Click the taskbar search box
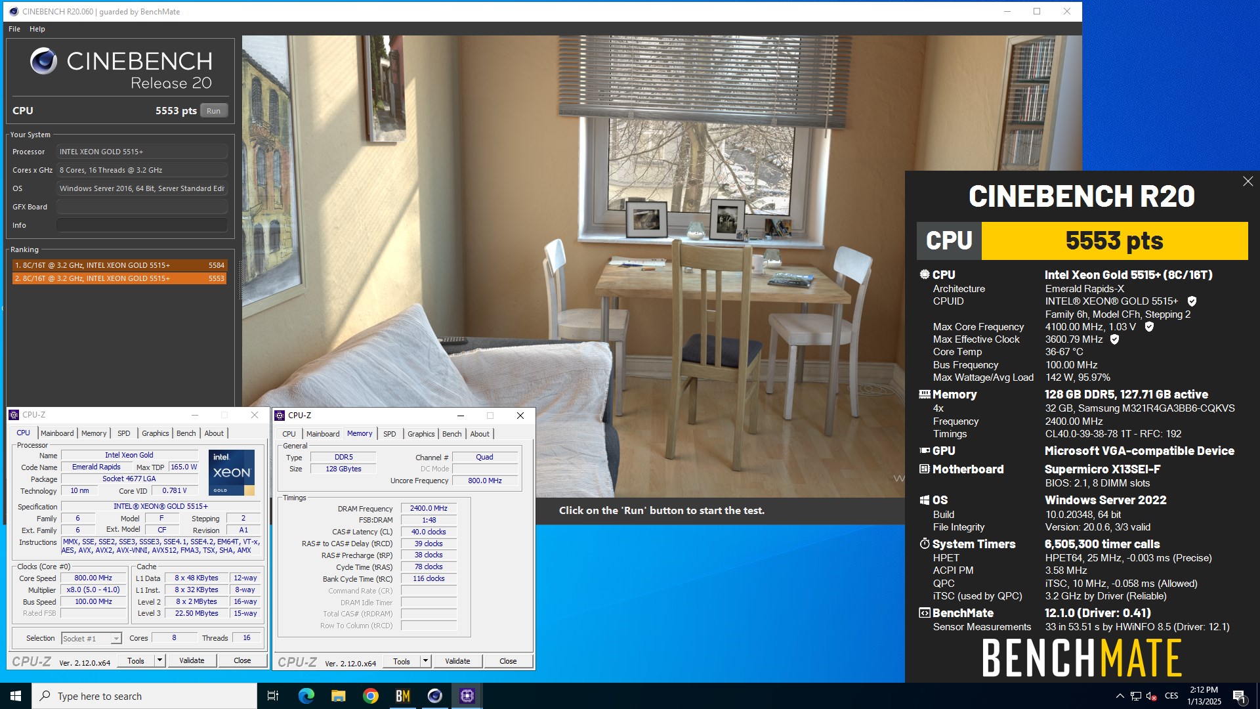Viewport: 1260px width, 709px height. pos(144,696)
